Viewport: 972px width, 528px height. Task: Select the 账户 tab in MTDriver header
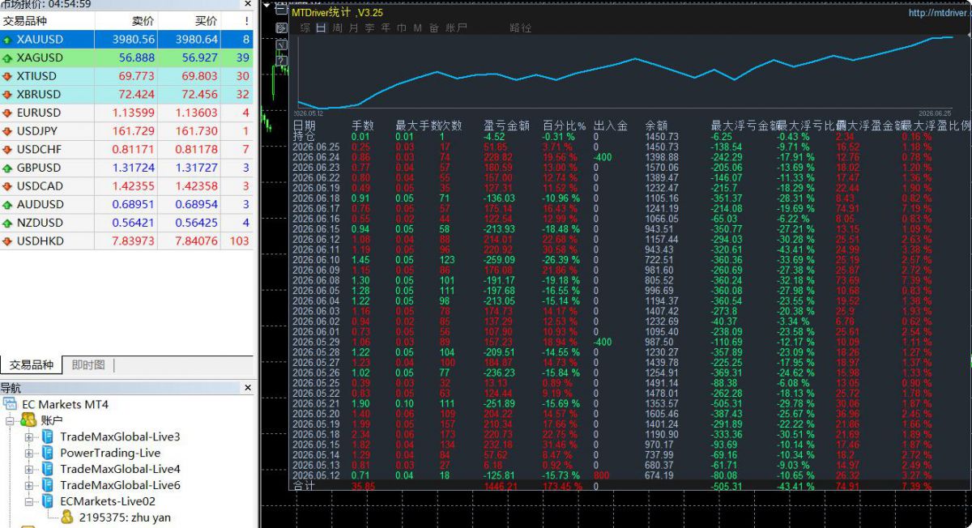[456, 28]
